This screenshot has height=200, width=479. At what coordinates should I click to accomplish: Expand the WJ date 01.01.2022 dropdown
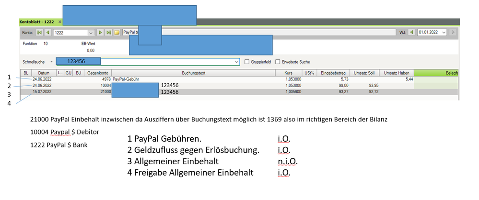(x=444, y=33)
